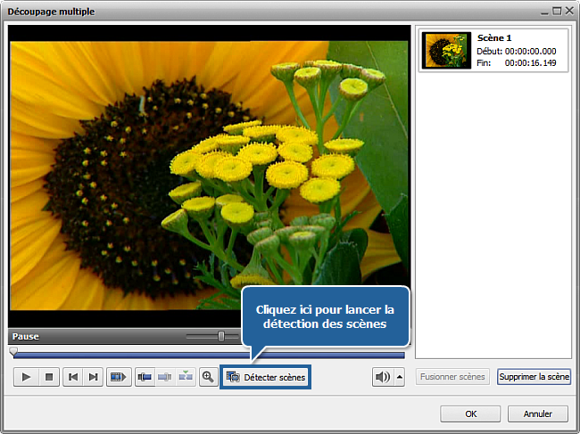Start scene detection with Détecter scènes

pos(266,377)
